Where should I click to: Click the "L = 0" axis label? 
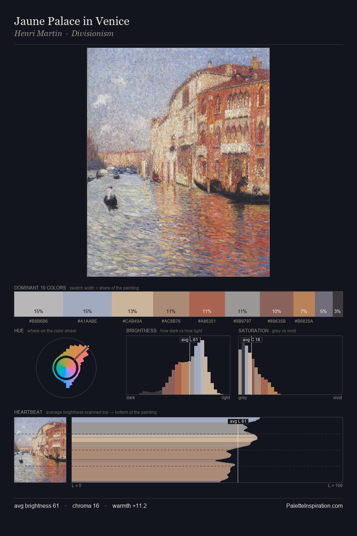point(76,486)
